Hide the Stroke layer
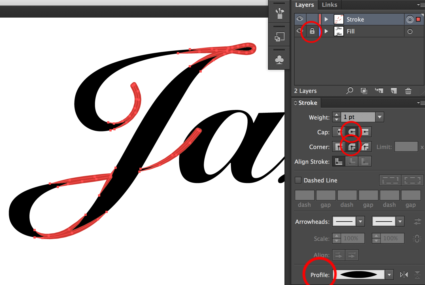The height and width of the screenshot is (285, 425). (300, 19)
